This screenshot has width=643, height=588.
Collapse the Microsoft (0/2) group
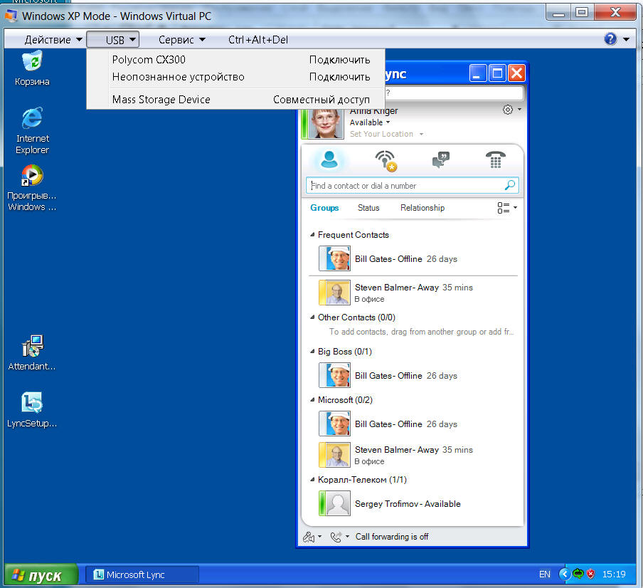tap(312, 399)
